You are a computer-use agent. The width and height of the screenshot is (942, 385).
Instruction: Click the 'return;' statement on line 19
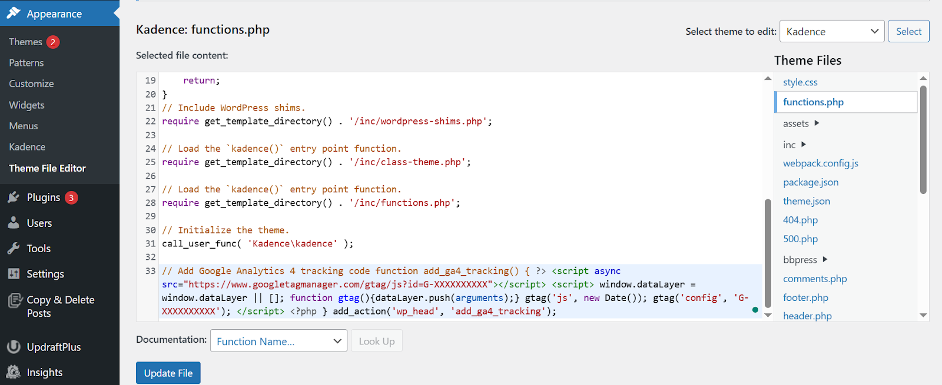tap(201, 81)
